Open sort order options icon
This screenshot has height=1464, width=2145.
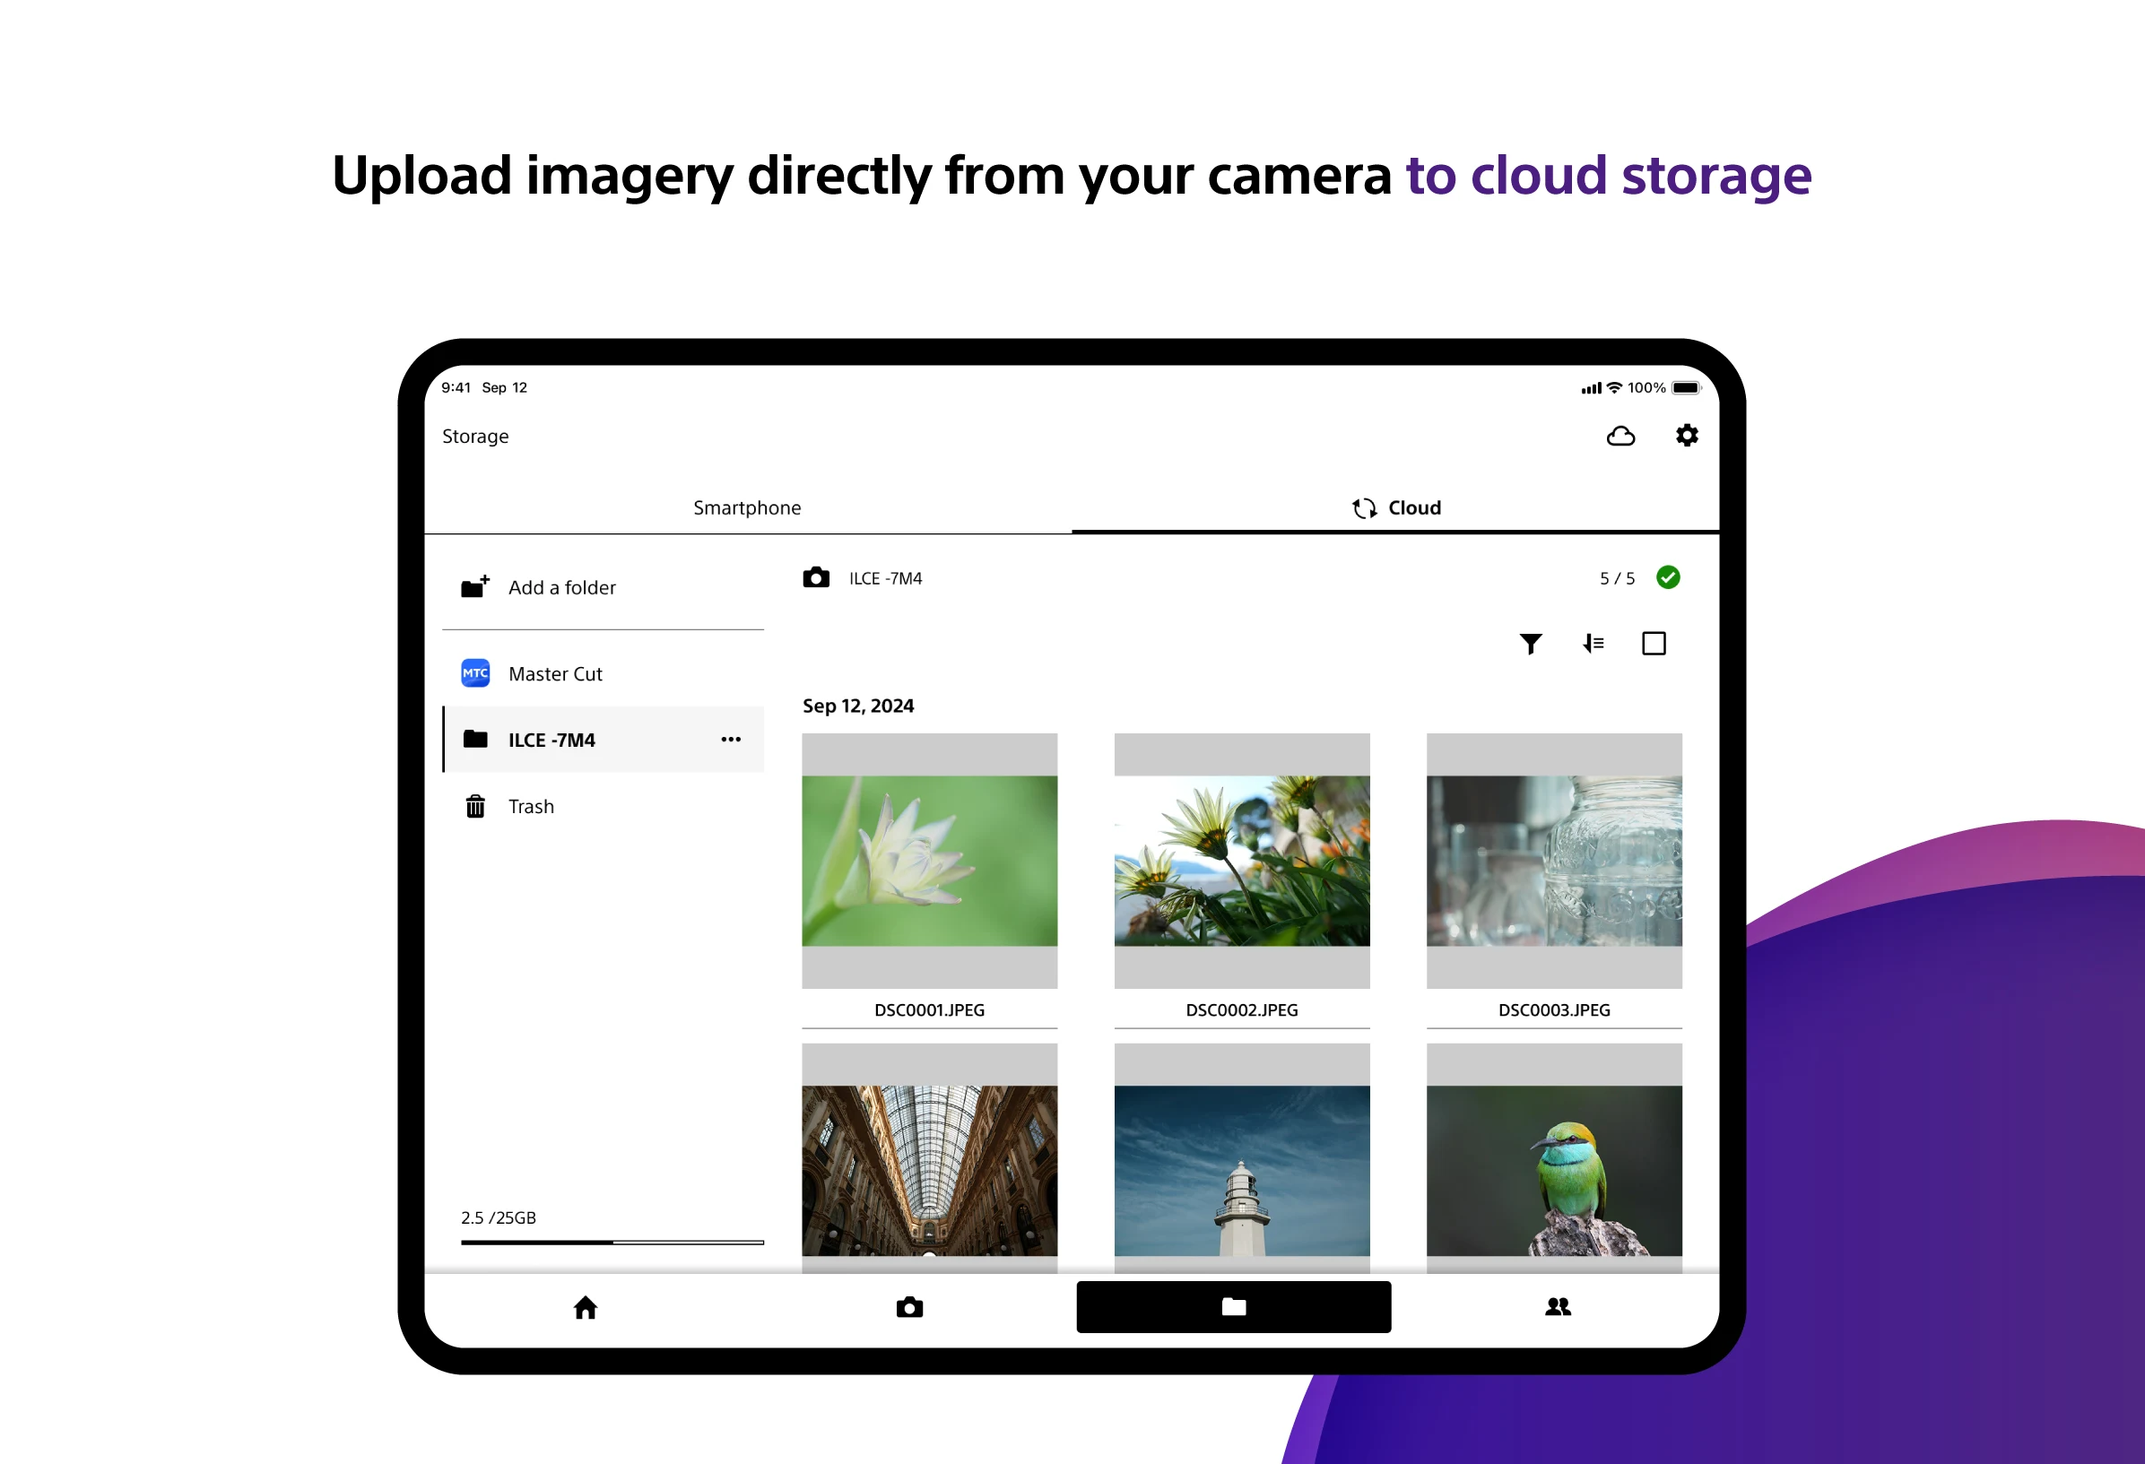1592,644
